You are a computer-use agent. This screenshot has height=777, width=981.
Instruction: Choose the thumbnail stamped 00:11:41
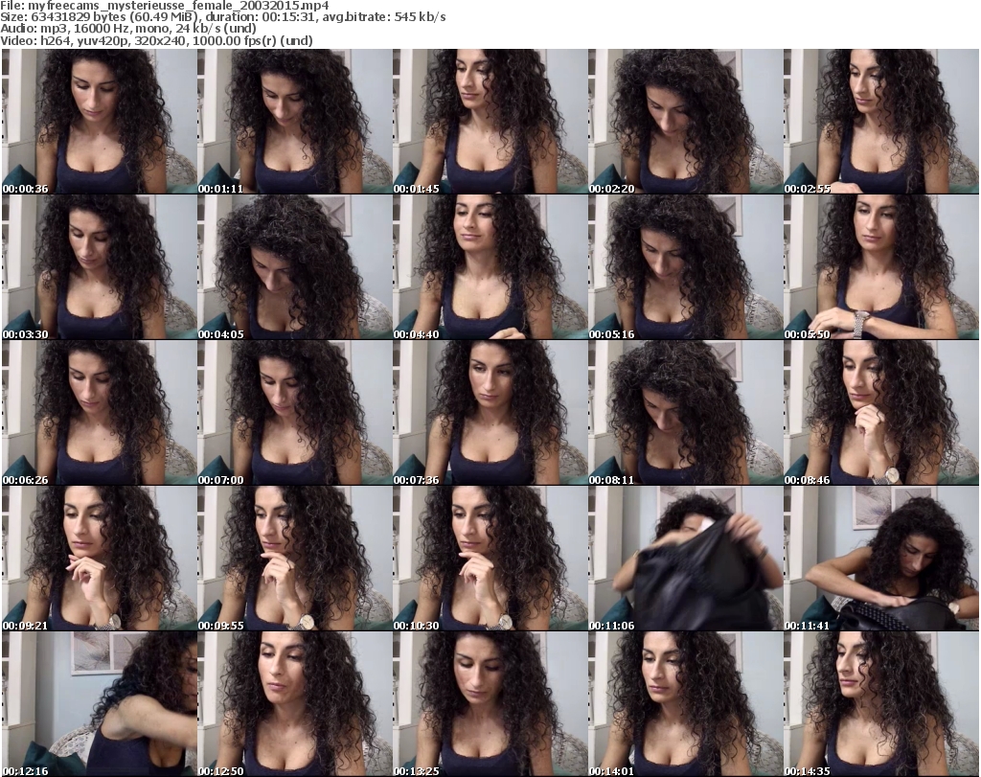tap(881, 559)
